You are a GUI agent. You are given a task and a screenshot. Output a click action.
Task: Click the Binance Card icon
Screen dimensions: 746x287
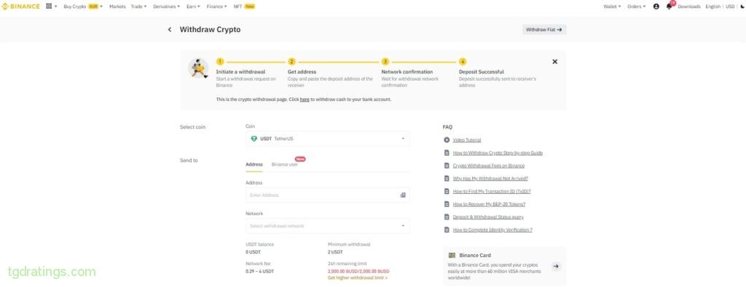point(452,255)
